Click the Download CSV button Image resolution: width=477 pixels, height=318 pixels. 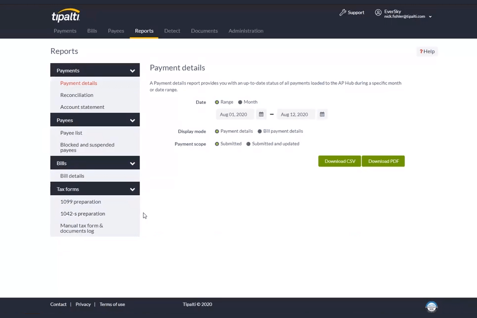tap(339, 161)
